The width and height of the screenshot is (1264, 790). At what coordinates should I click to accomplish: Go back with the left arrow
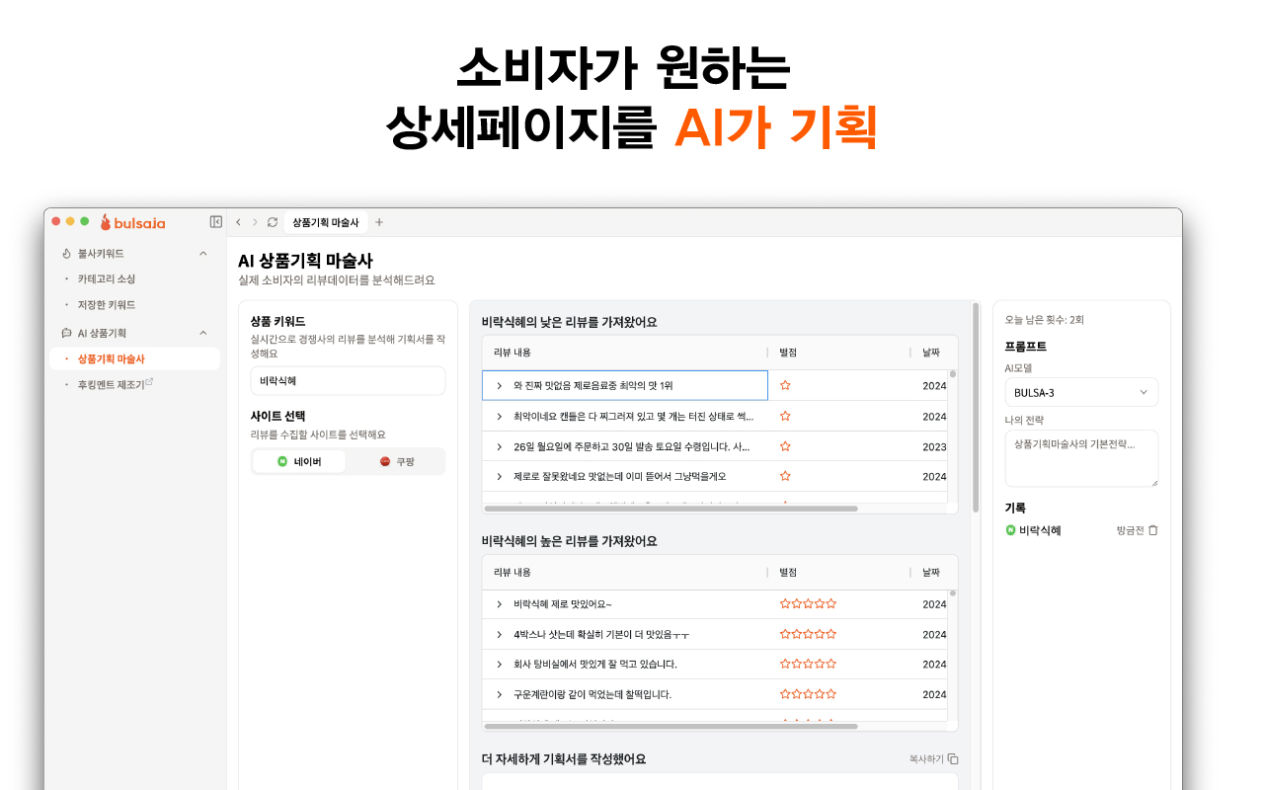(x=238, y=222)
